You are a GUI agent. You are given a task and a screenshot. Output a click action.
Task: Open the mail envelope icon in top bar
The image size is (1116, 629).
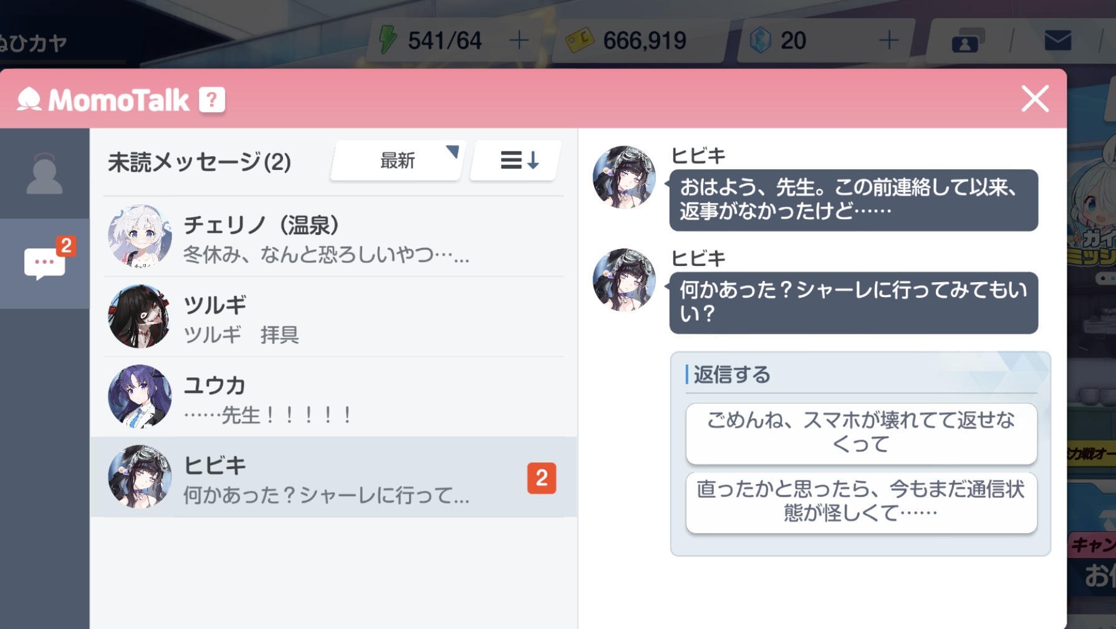pyautogui.click(x=1058, y=40)
